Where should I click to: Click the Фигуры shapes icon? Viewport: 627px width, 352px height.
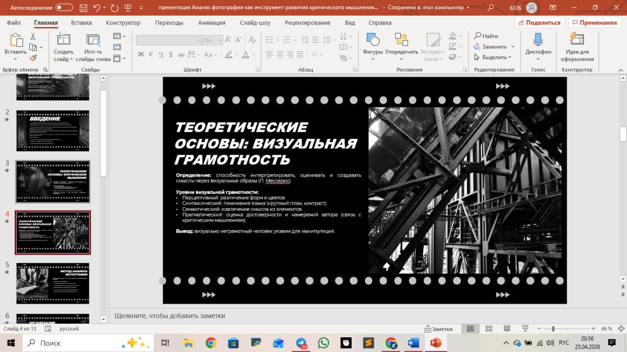pyautogui.click(x=373, y=40)
